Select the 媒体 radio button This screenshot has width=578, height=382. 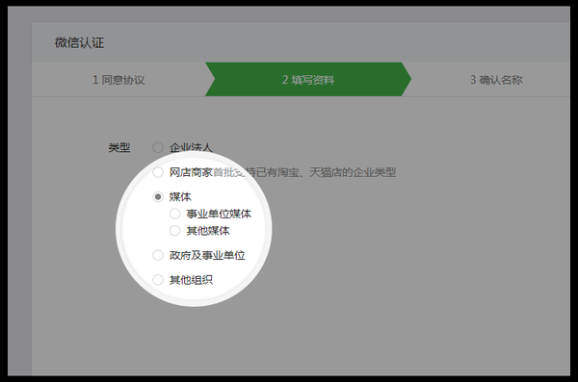coord(158,196)
